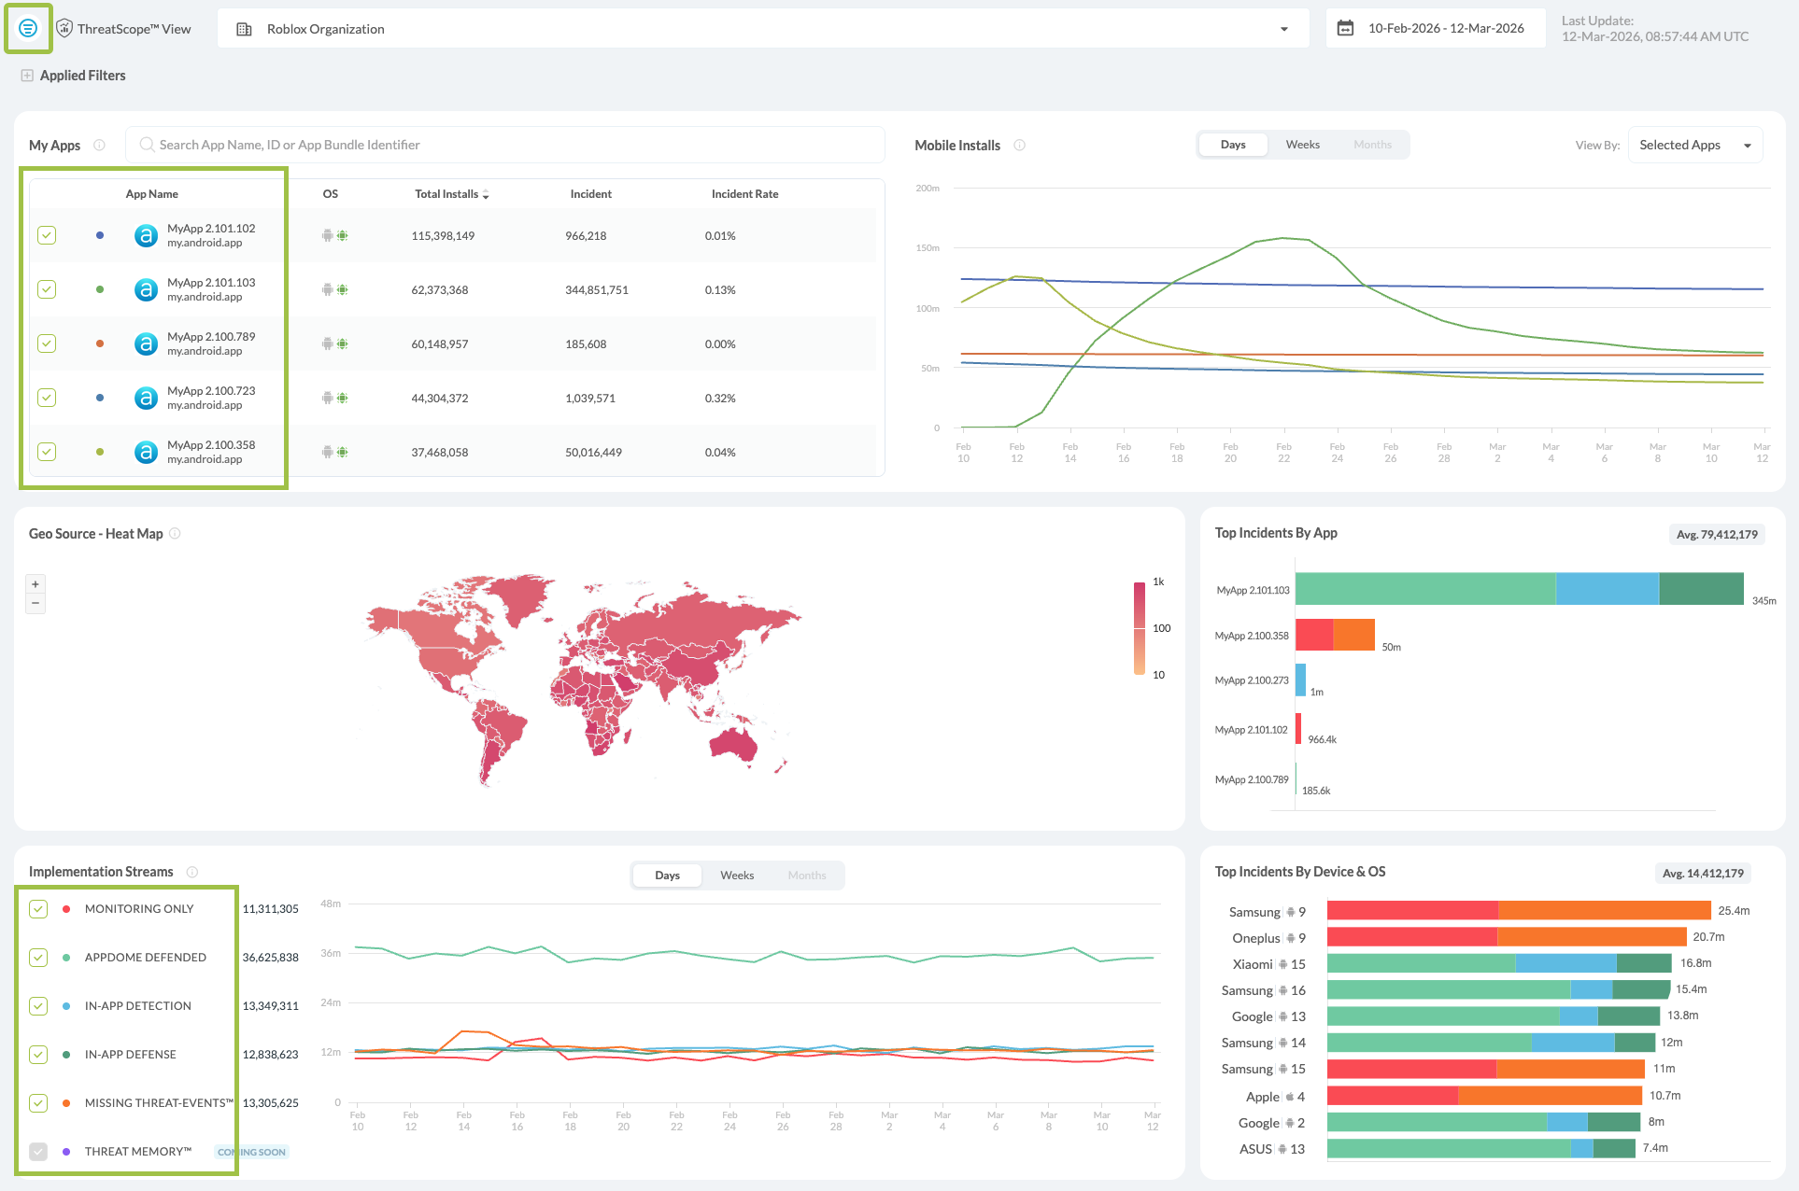1799x1191 pixels.
Task: Click the calendar date range icon
Action: 1345,28
